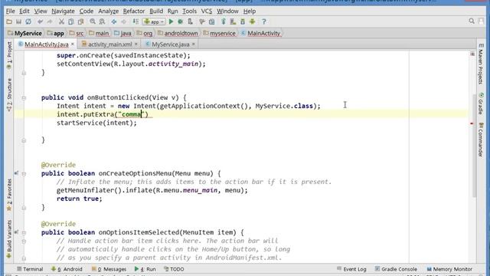The width and height of the screenshot is (490, 276).
Task: Click the Attach debugger icon
Action: tap(191, 21)
